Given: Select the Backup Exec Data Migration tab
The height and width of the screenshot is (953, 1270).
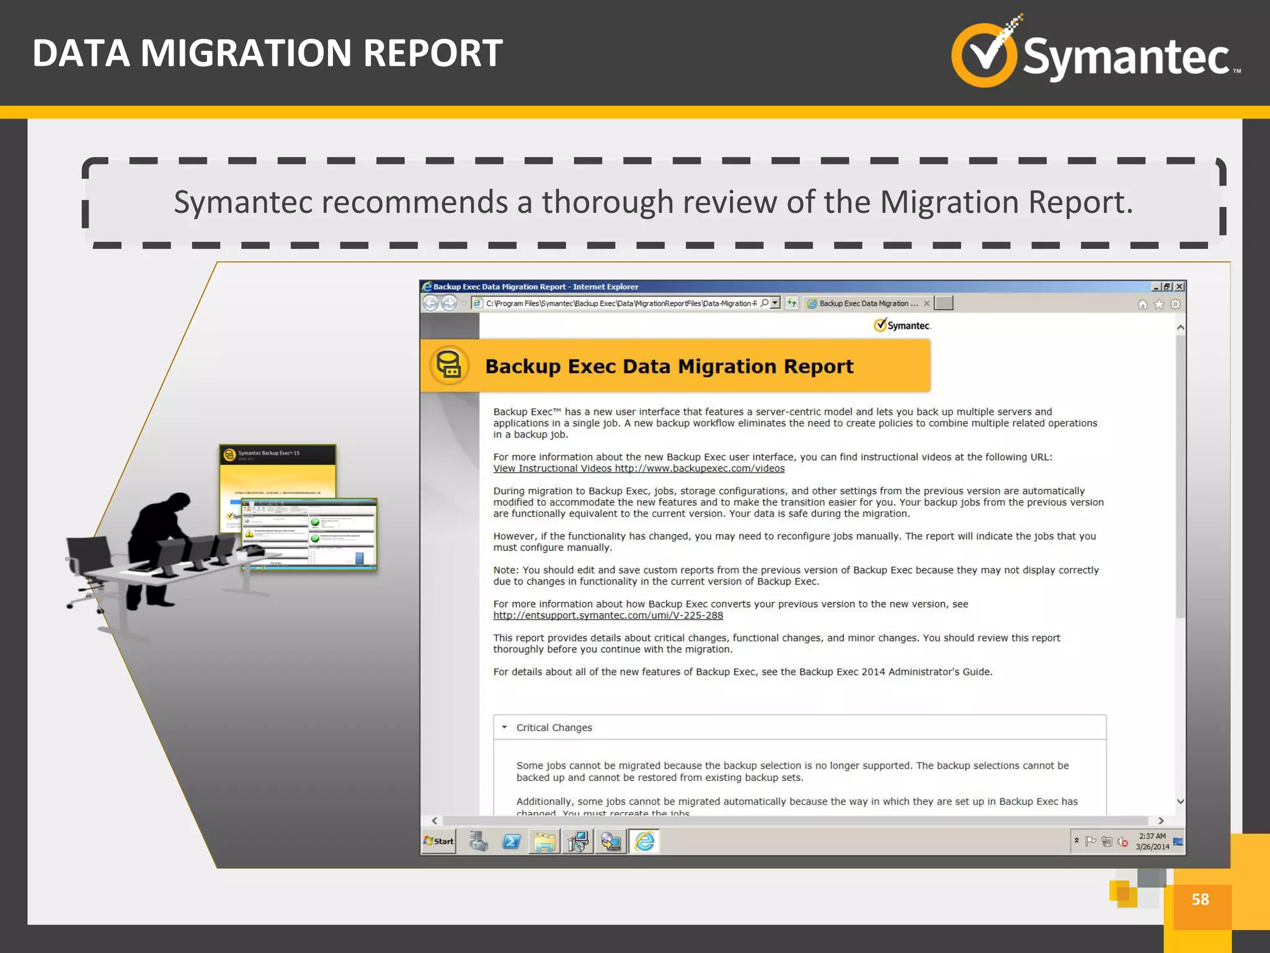Looking at the screenshot, I should click(x=868, y=303).
